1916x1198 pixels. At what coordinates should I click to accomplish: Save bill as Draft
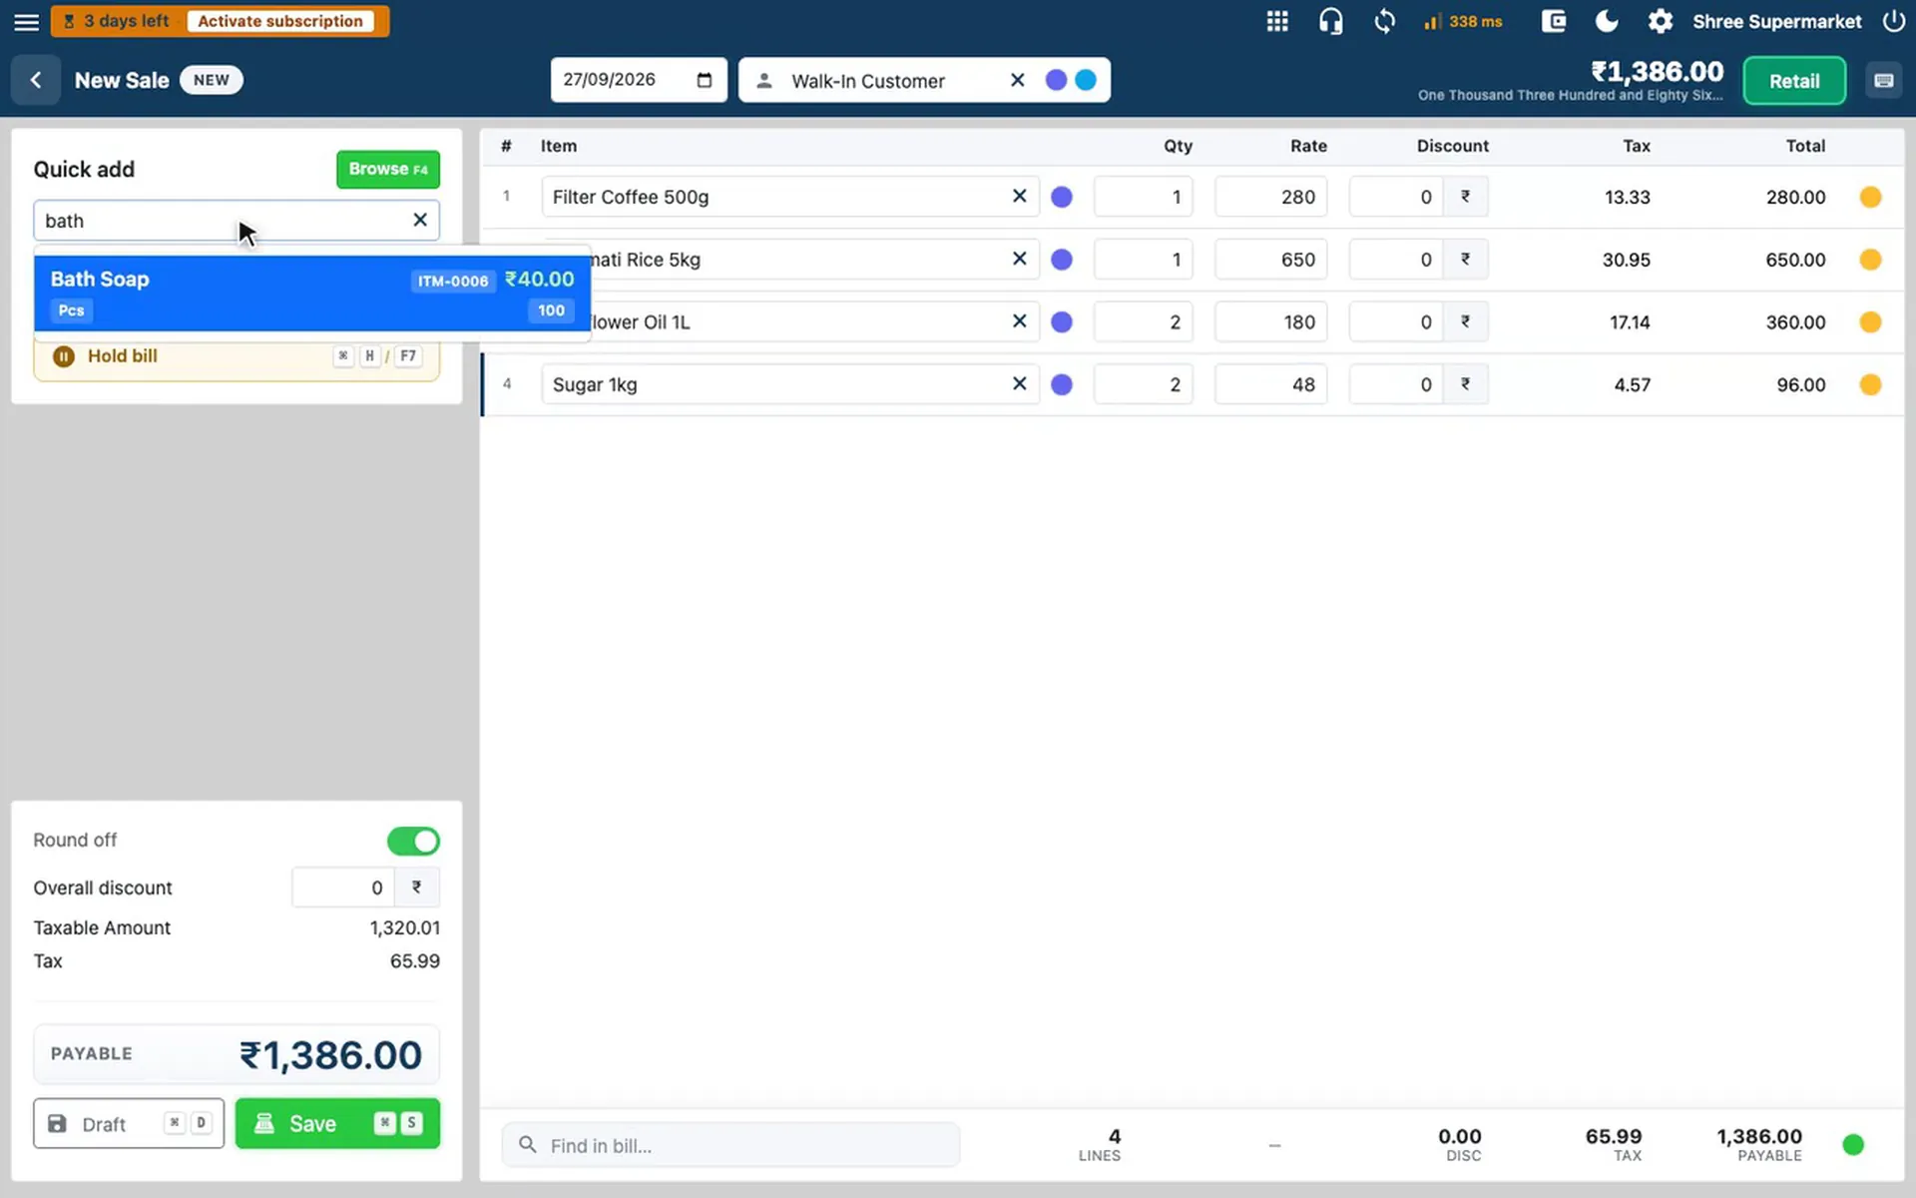tap(129, 1123)
